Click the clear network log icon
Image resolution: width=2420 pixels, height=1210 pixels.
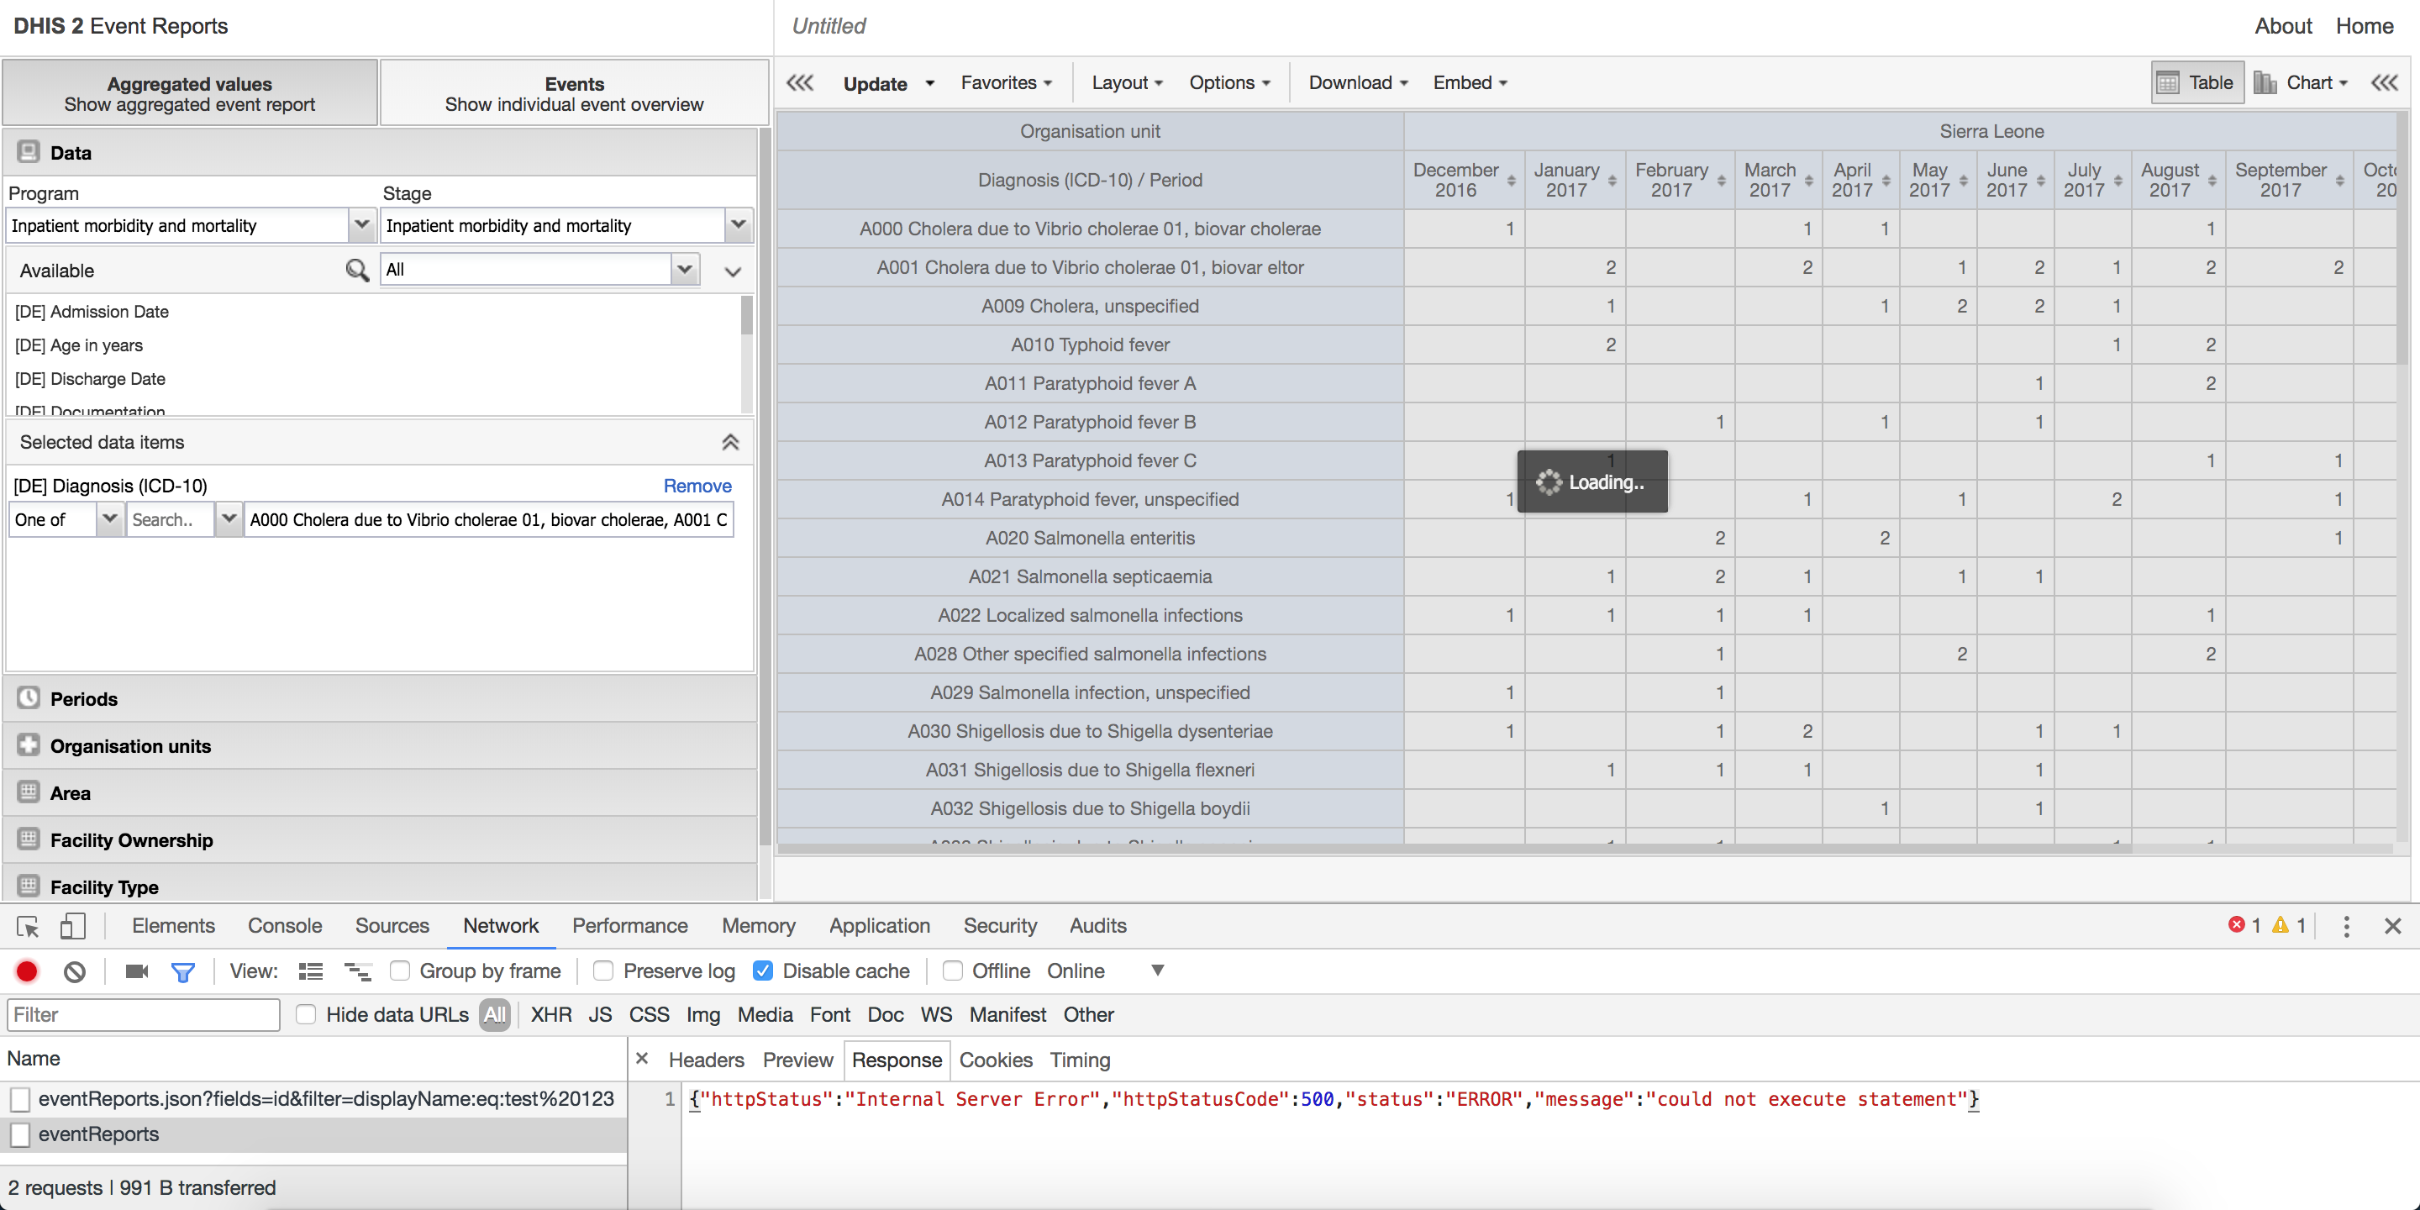[x=74, y=971]
